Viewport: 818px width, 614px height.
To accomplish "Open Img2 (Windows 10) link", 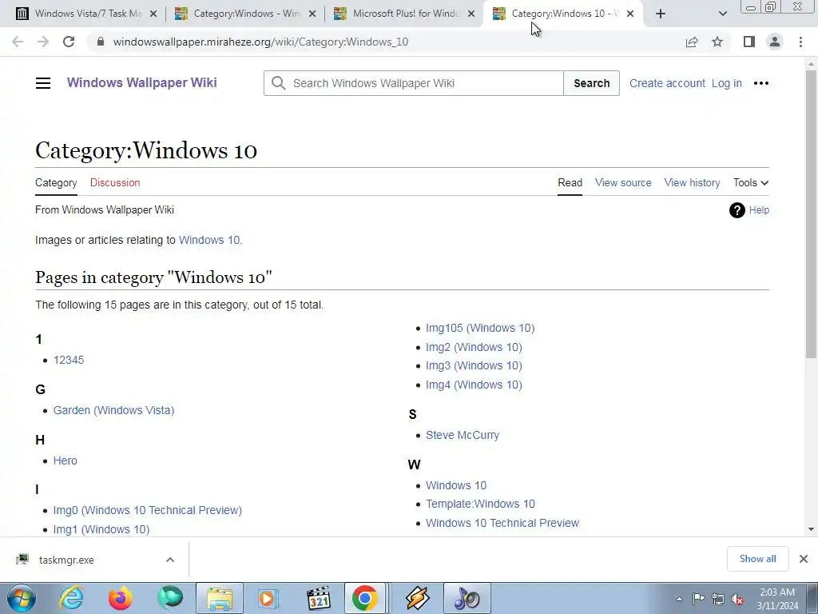I will click(x=474, y=347).
